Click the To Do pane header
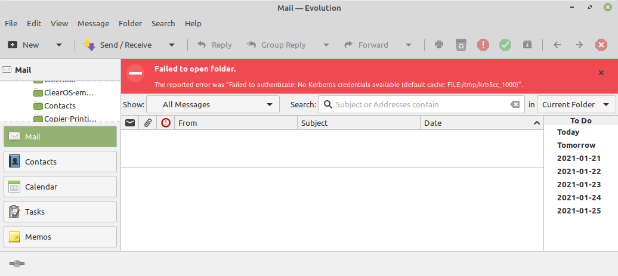 [581, 120]
